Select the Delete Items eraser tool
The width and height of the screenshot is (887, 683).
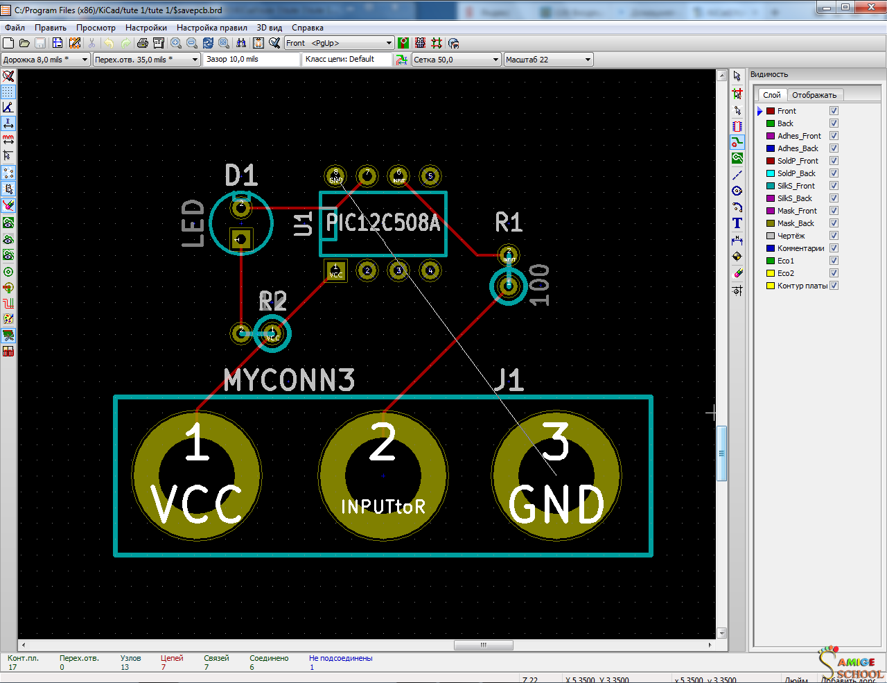tap(737, 273)
